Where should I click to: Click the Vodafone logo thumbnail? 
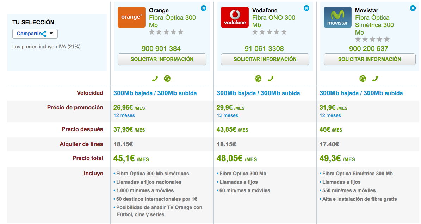[235, 17]
